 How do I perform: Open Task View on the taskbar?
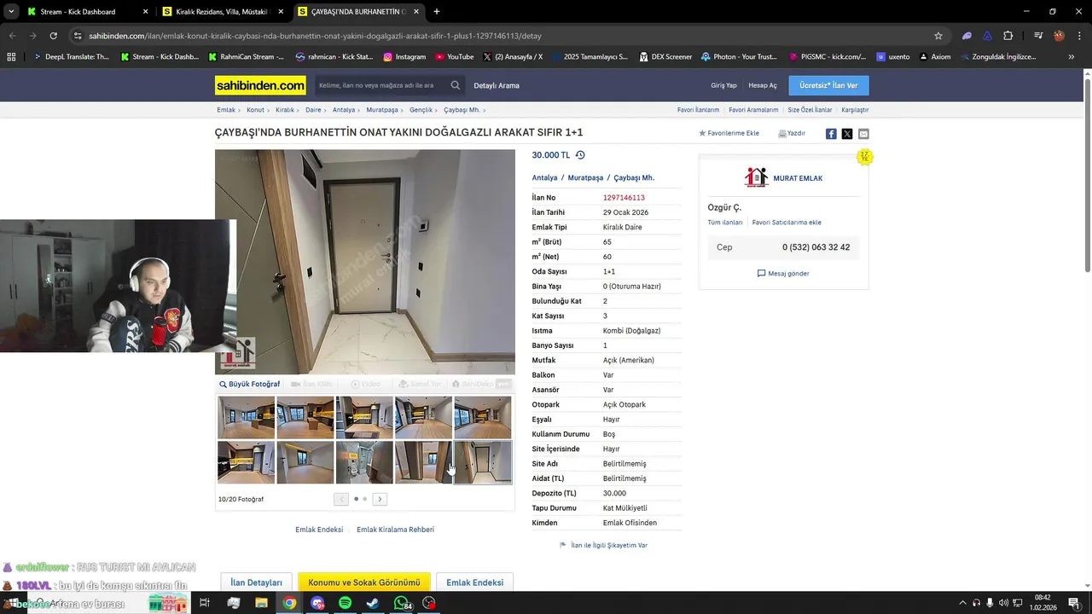click(205, 603)
